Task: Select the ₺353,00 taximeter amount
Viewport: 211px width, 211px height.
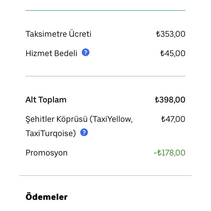Action: [x=170, y=34]
